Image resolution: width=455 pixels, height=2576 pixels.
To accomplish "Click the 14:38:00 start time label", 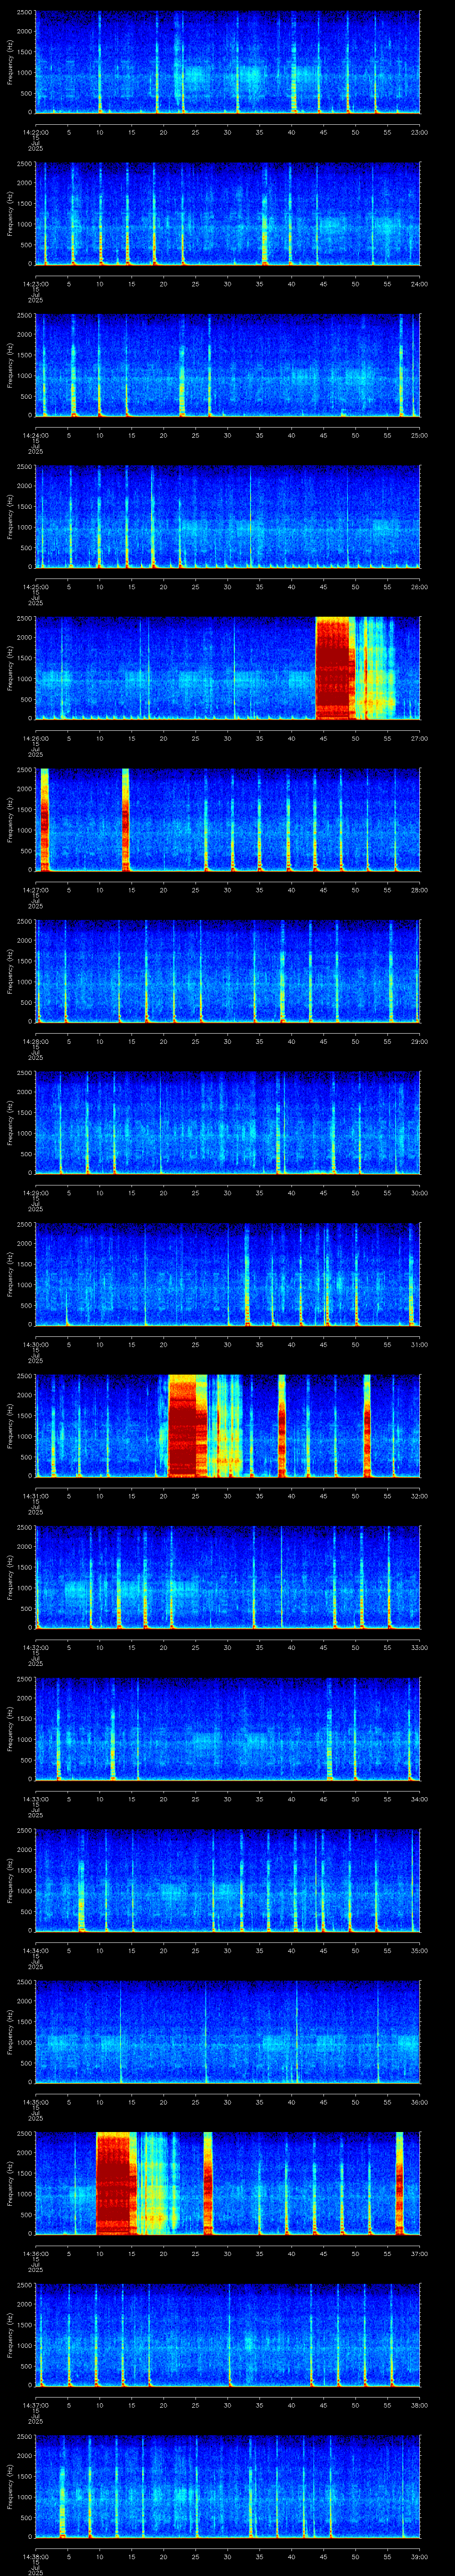I will tap(35, 2556).
